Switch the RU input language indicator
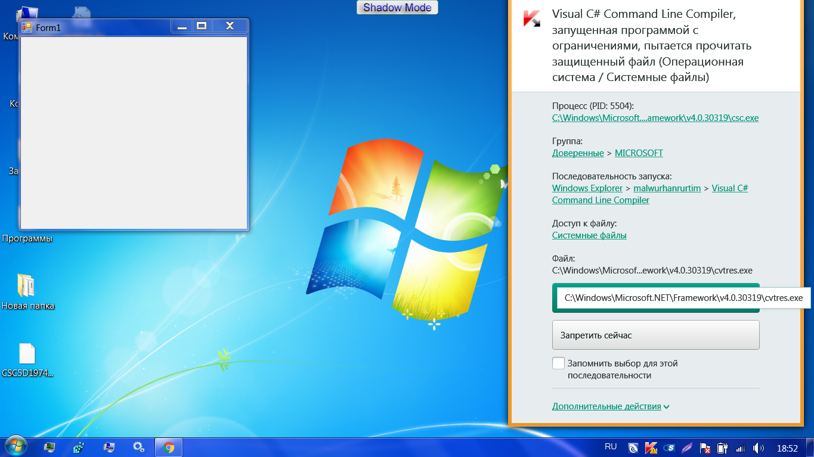The image size is (814, 457). pyautogui.click(x=611, y=447)
